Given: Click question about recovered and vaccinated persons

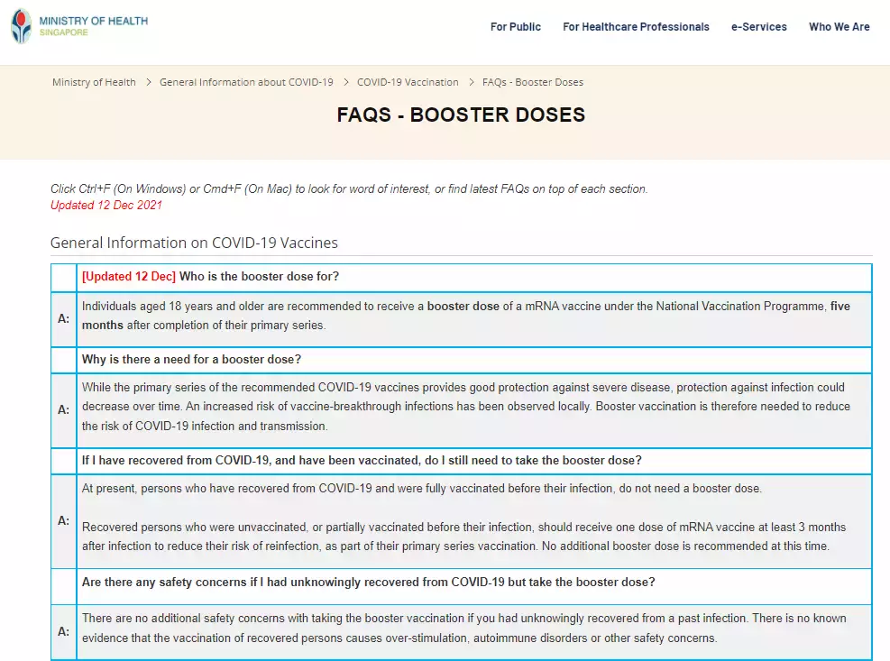Looking at the screenshot, I should click(362, 461).
